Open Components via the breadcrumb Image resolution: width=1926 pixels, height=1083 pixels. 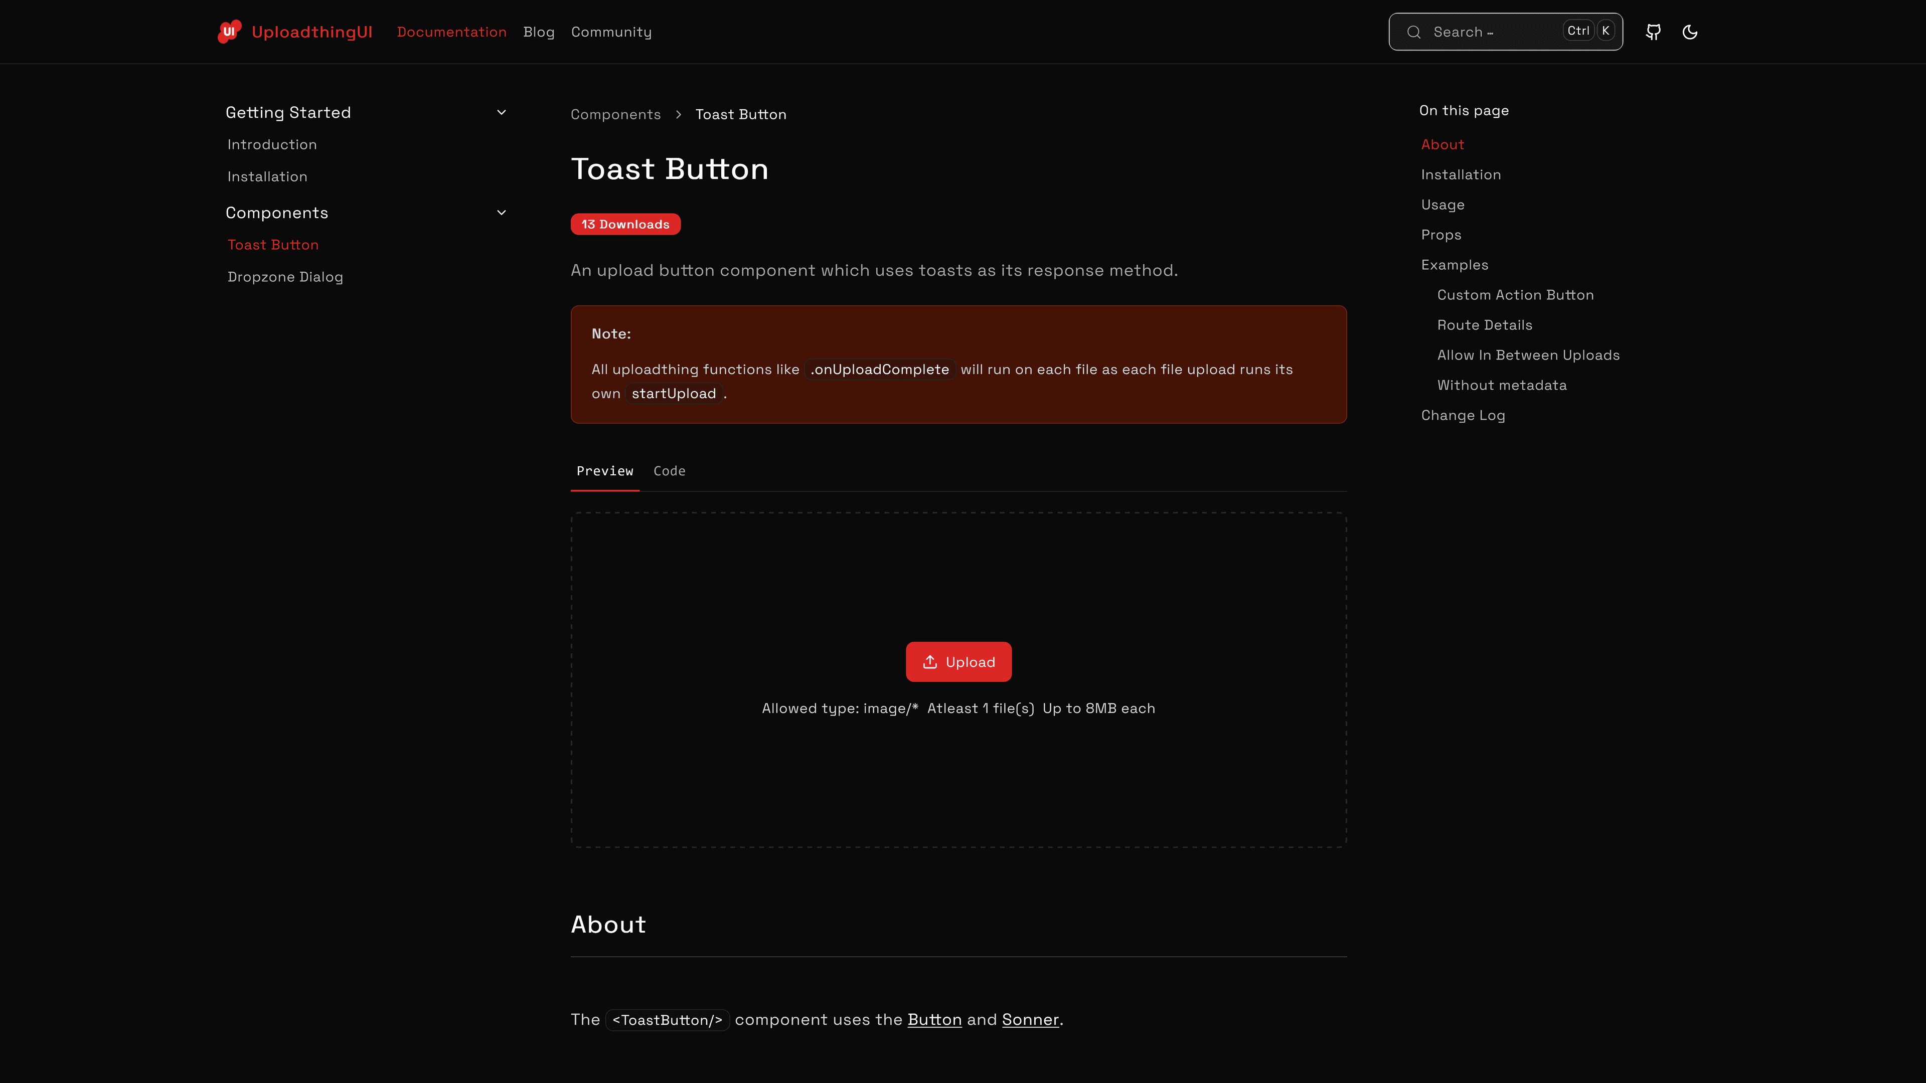point(615,114)
